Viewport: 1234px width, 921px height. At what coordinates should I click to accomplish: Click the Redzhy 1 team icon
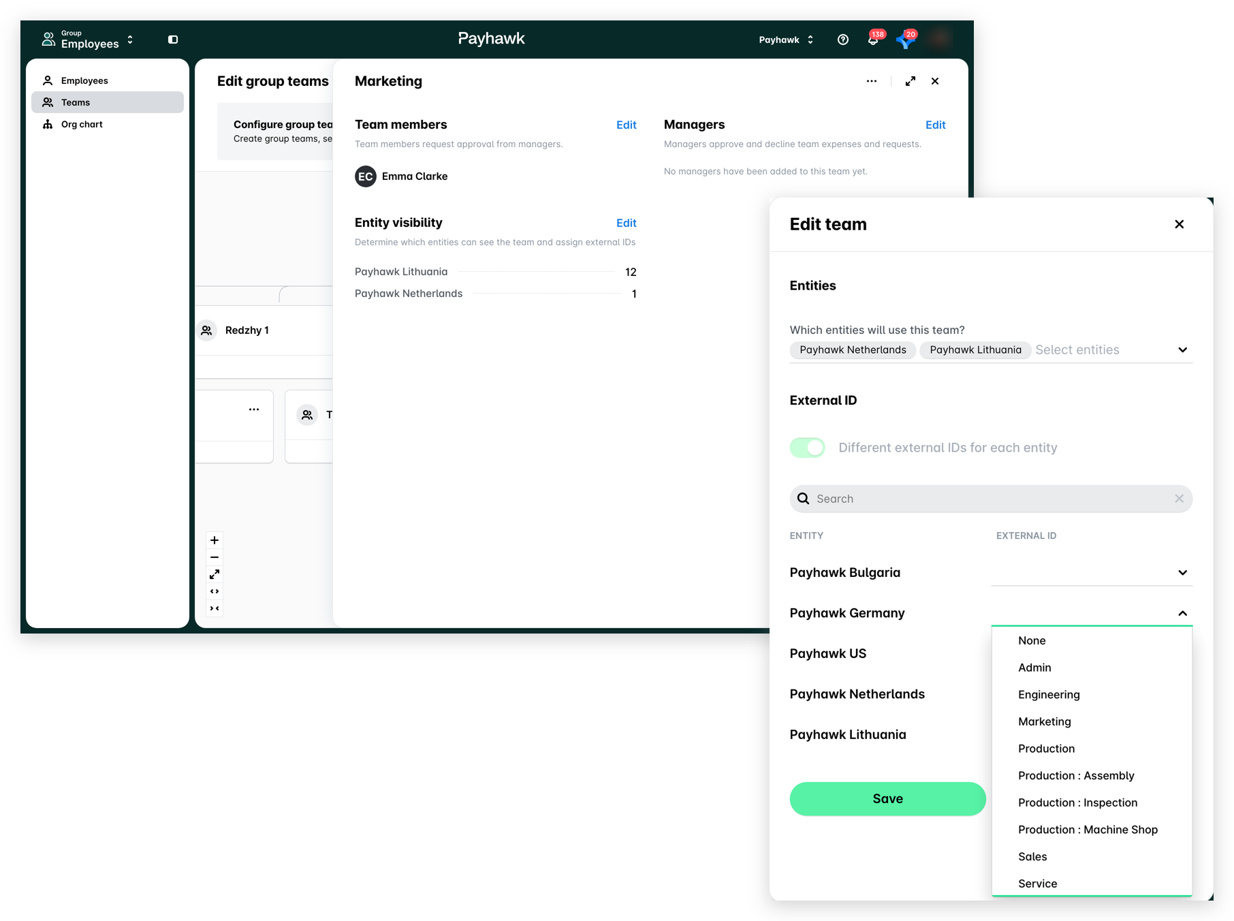(206, 330)
